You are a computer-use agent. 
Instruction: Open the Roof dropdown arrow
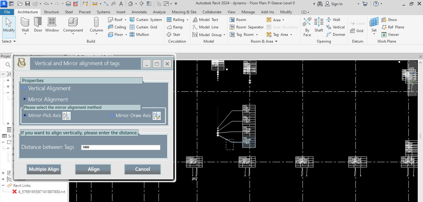[126, 20]
